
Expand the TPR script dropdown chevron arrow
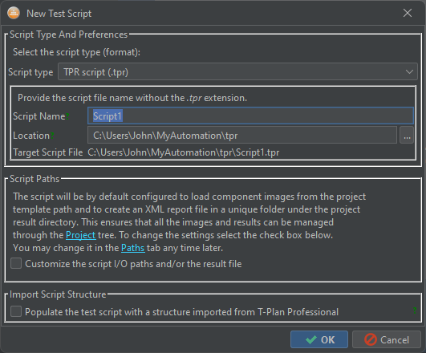pyautogui.click(x=409, y=72)
